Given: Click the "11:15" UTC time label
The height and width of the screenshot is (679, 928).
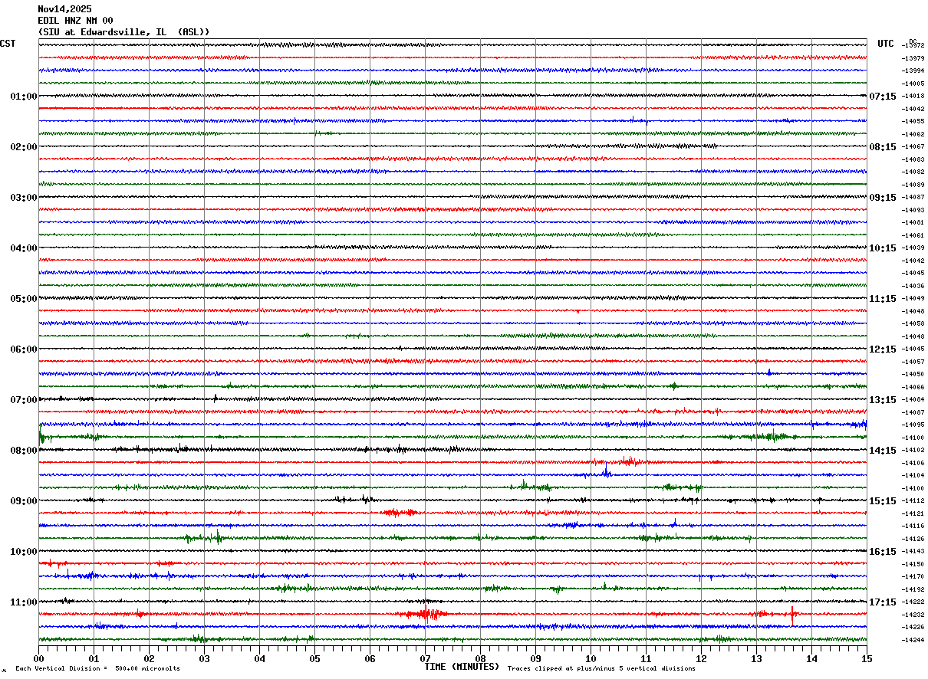Looking at the screenshot, I should tap(883, 299).
